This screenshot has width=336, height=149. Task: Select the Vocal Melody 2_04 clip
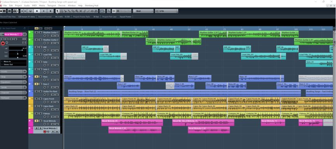(209, 130)
